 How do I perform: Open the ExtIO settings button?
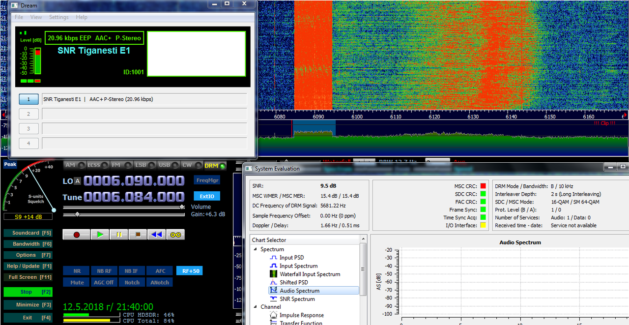(207, 196)
